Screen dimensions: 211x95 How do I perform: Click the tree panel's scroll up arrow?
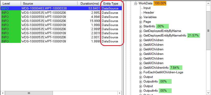pos(208,4)
